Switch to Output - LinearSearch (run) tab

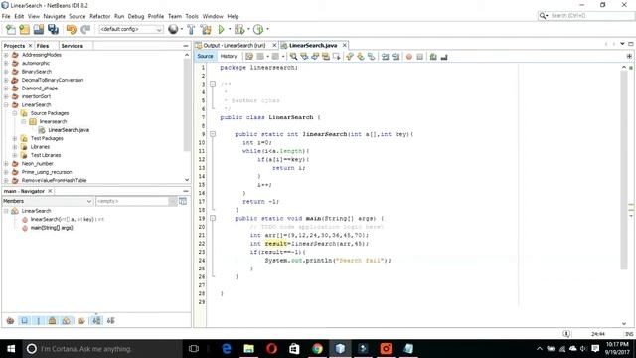tap(235, 45)
